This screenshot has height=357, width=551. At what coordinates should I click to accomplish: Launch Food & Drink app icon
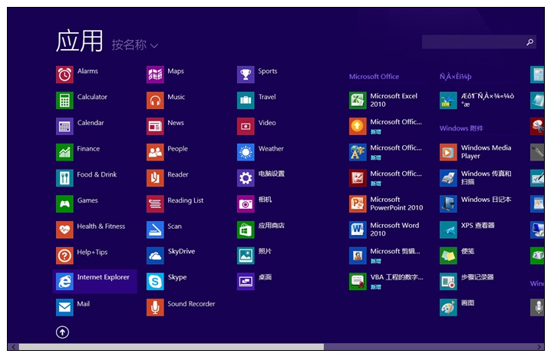coord(64,178)
